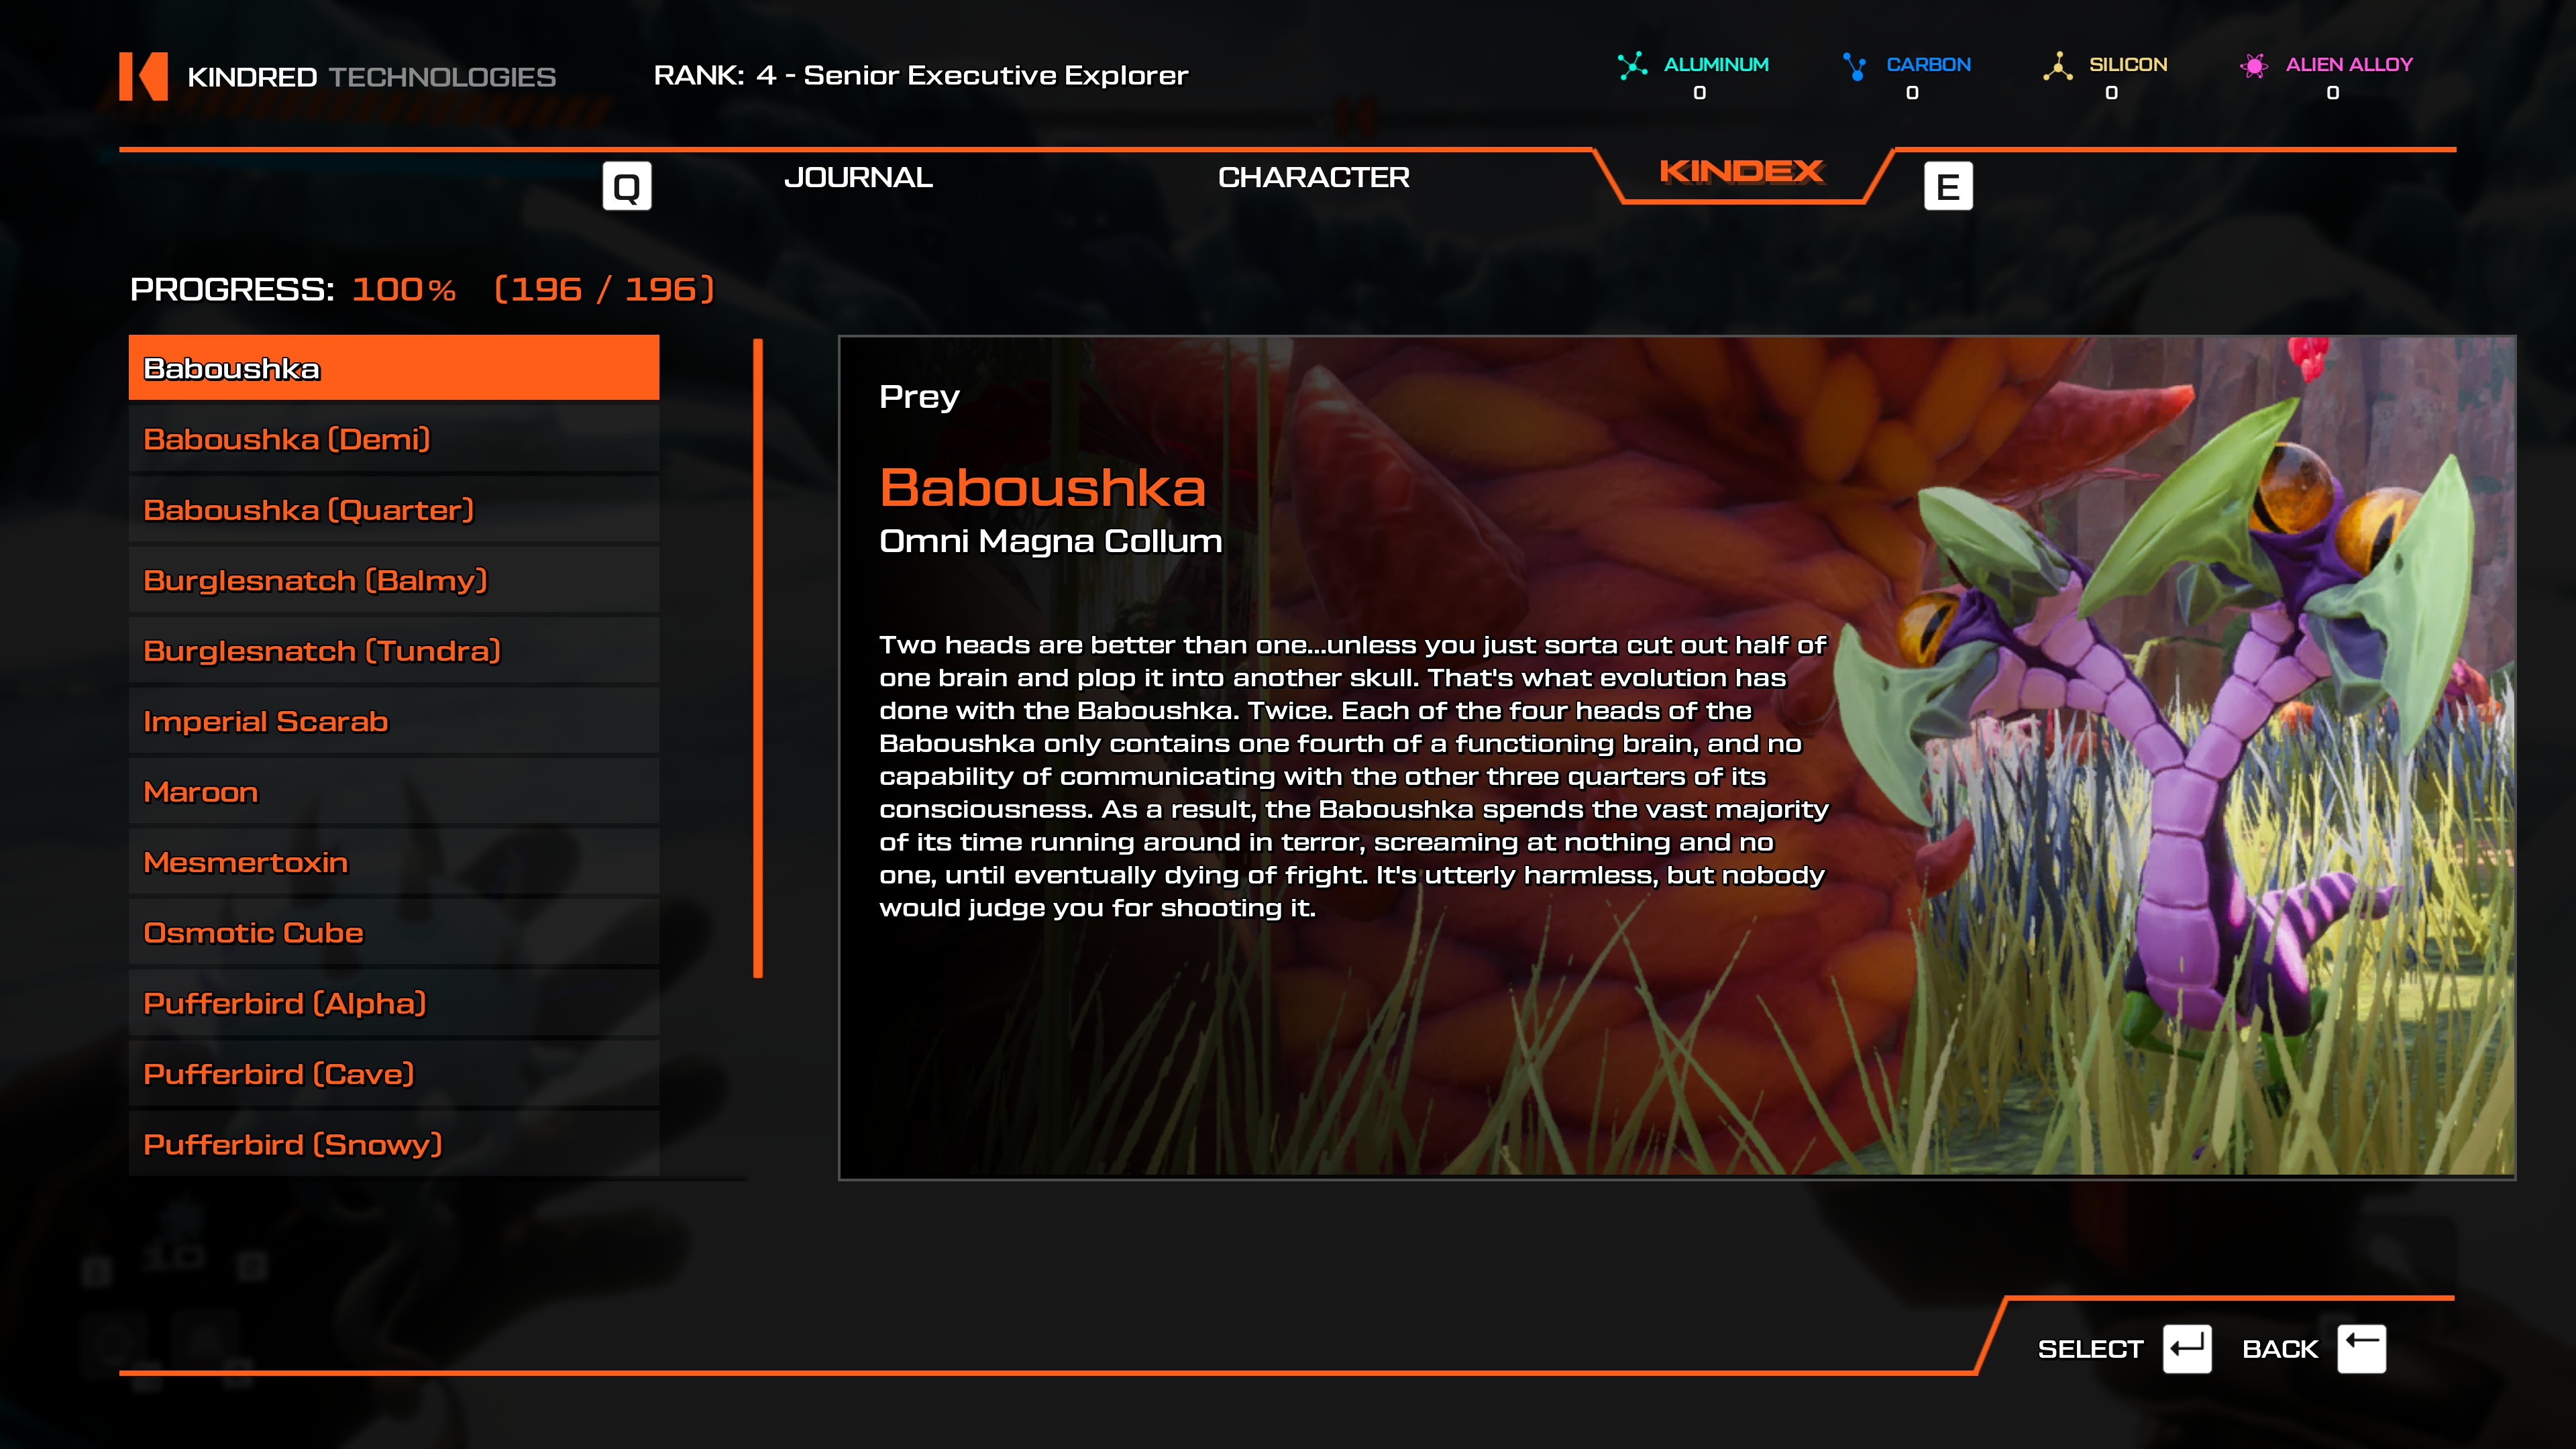Switch to the Character tab
2576x1449 pixels.
(x=1313, y=178)
